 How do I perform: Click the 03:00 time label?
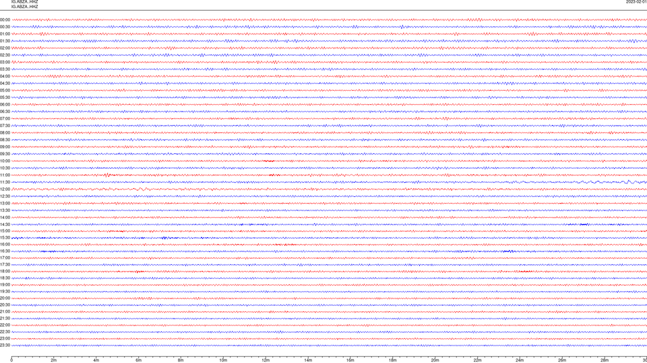[x=5, y=63]
